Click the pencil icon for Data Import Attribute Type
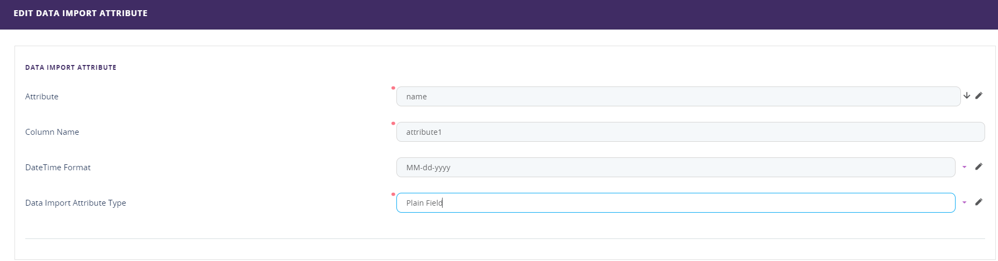This screenshot has width=998, height=261. click(979, 202)
